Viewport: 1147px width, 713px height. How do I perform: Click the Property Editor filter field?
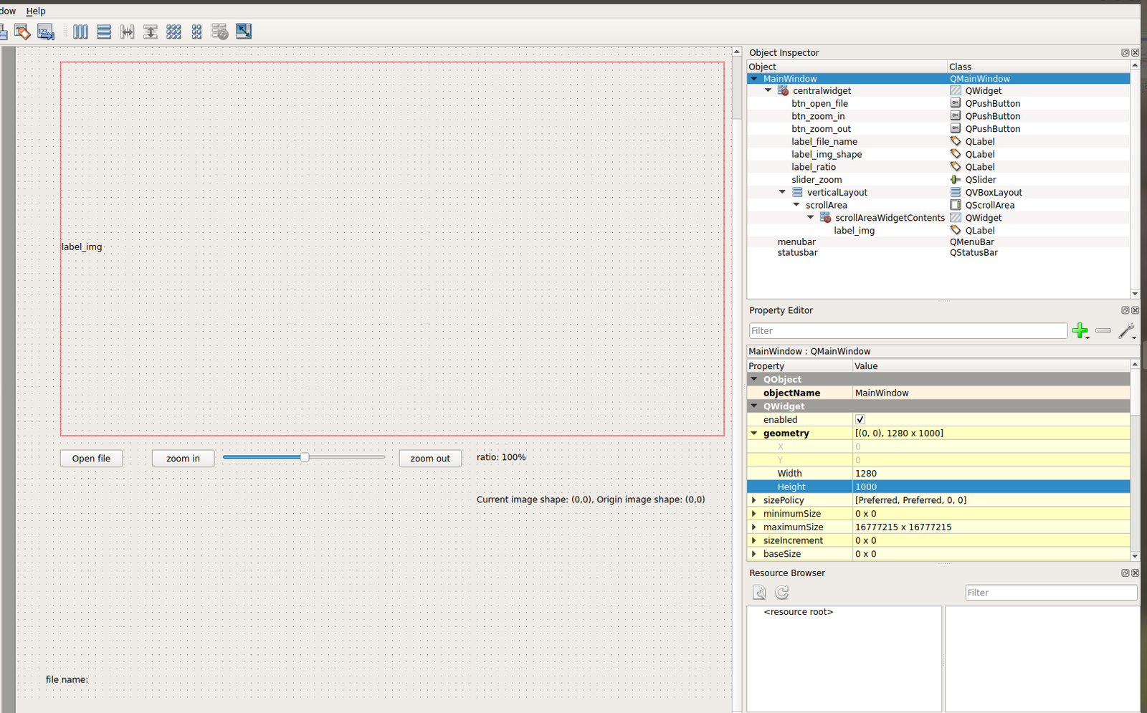tap(908, 330)
